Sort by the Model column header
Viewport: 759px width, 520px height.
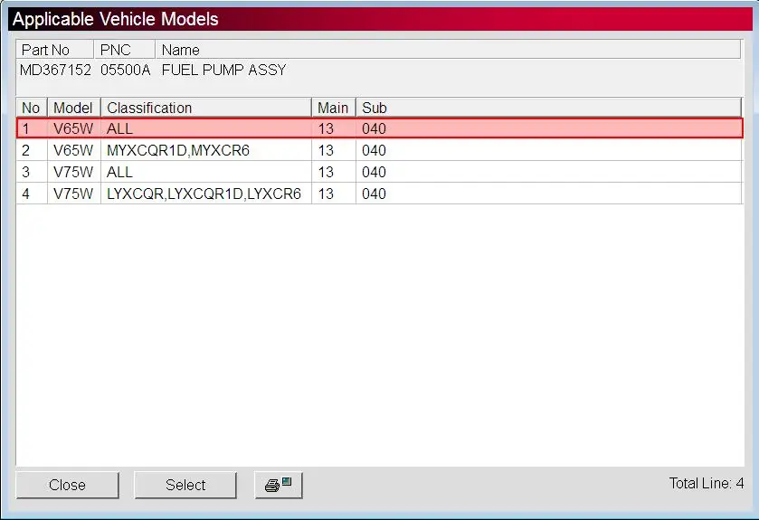[73, 108]
